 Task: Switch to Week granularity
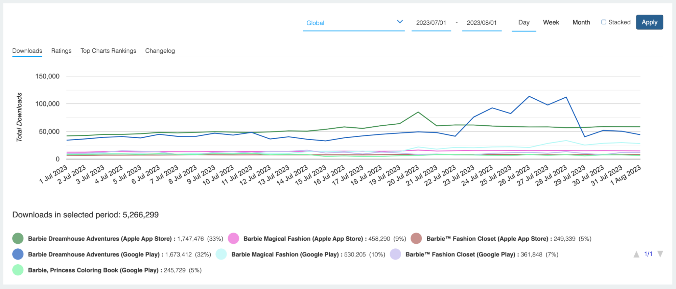pyautogui.click(x=551, y=22)
